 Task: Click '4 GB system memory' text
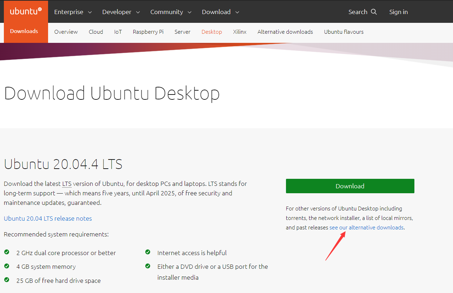point(46,267)
